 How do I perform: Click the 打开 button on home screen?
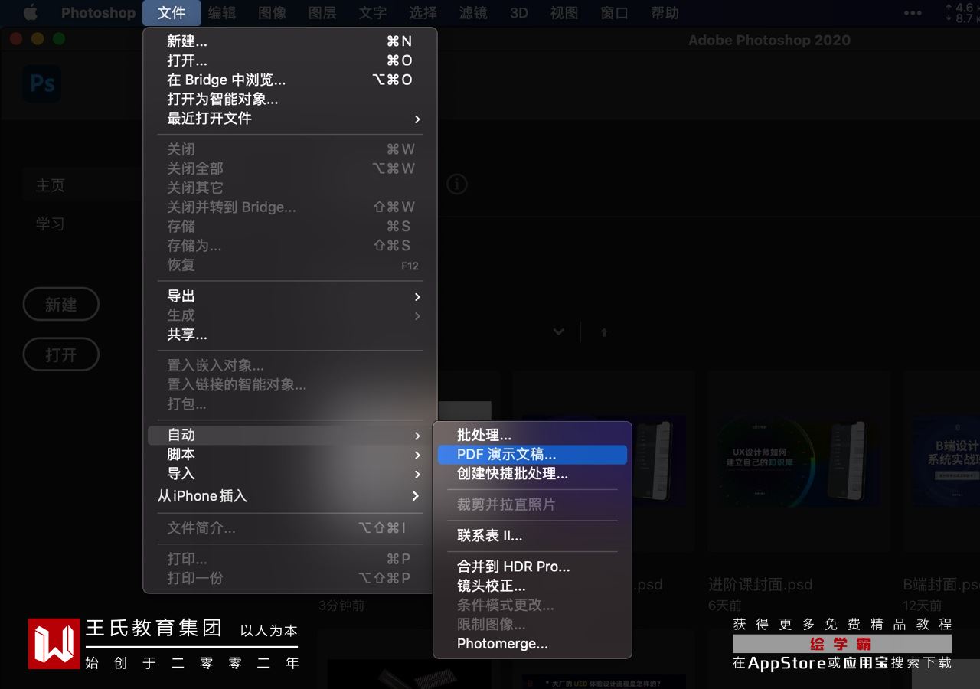click(x=61, y=355)
